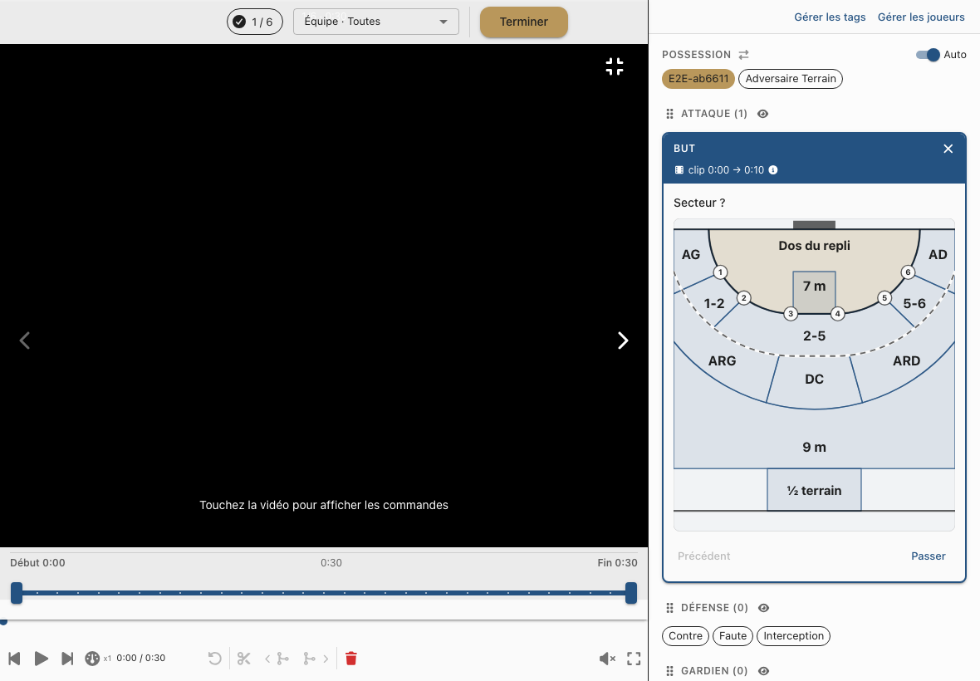Click trim start handle at Début
This screenshot has width=980, height=681.
[17, 593]
